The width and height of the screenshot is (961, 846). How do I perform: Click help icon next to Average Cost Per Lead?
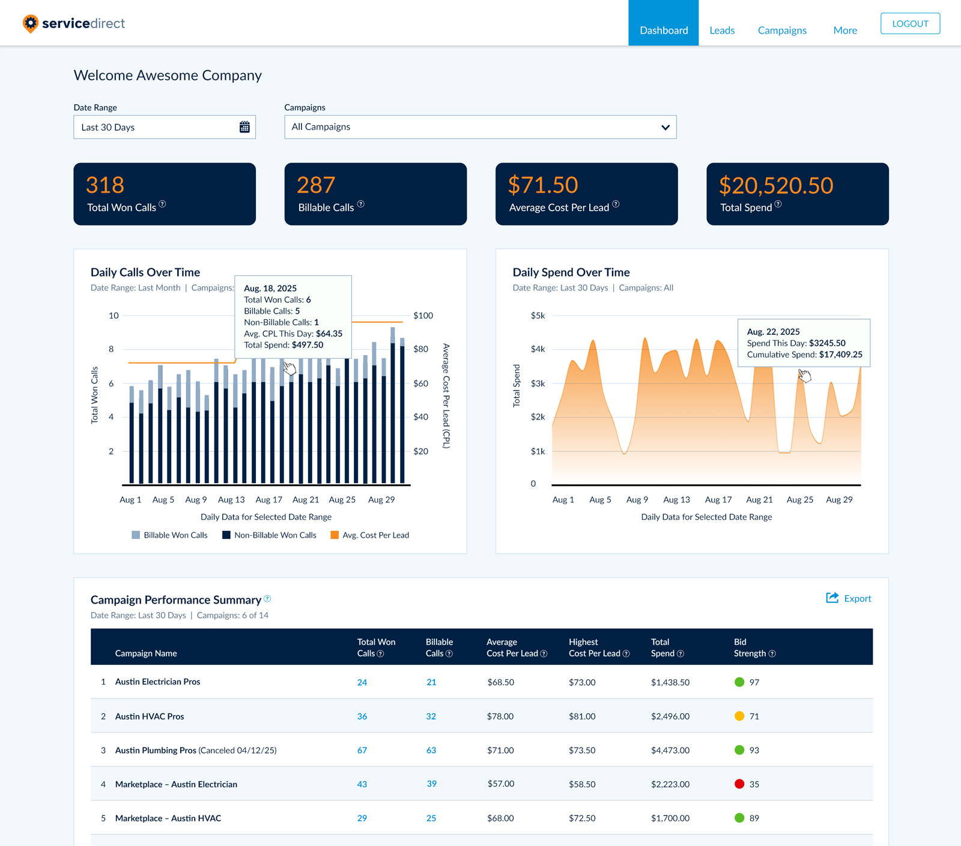pos(616,204)
